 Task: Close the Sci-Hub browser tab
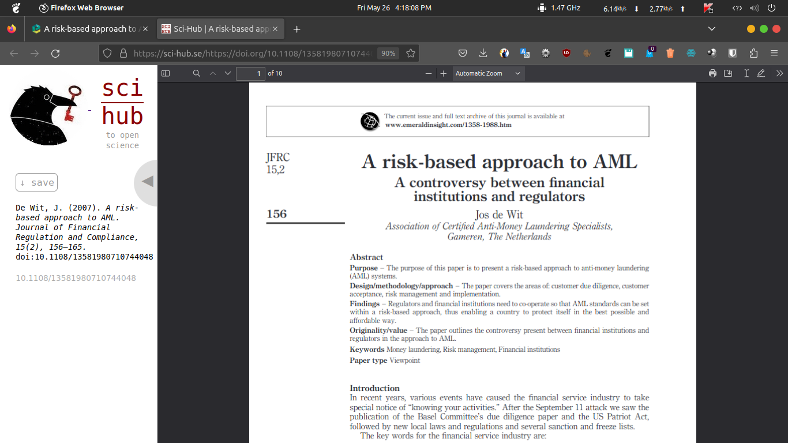click(x=275, y=29)
